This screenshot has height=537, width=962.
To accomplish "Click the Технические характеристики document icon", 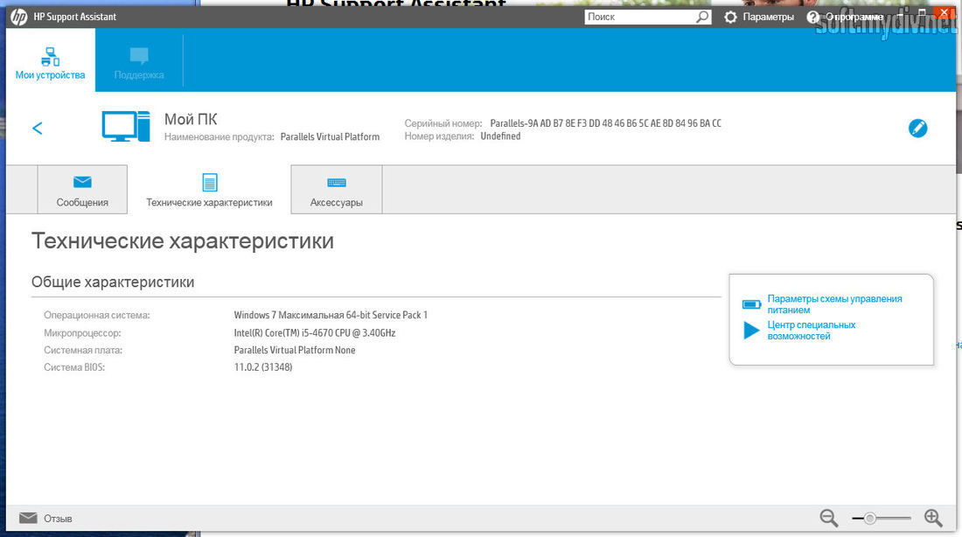I will click(210, 182).
